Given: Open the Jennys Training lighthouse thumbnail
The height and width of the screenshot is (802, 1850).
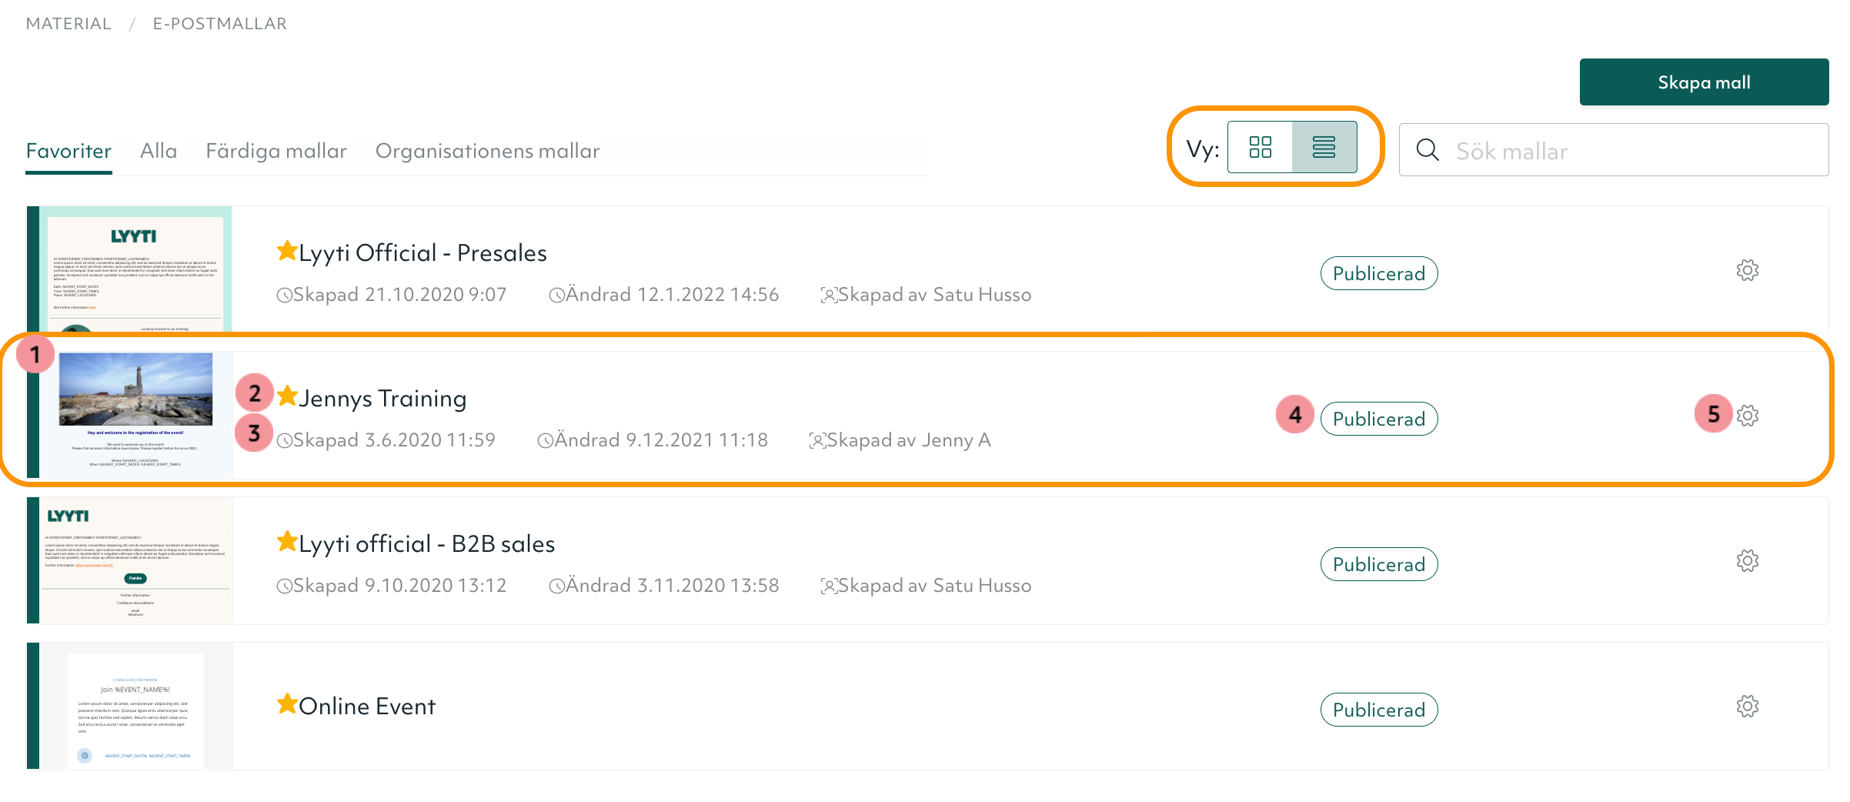Looking at the screenshot, I should pos(135,389).
